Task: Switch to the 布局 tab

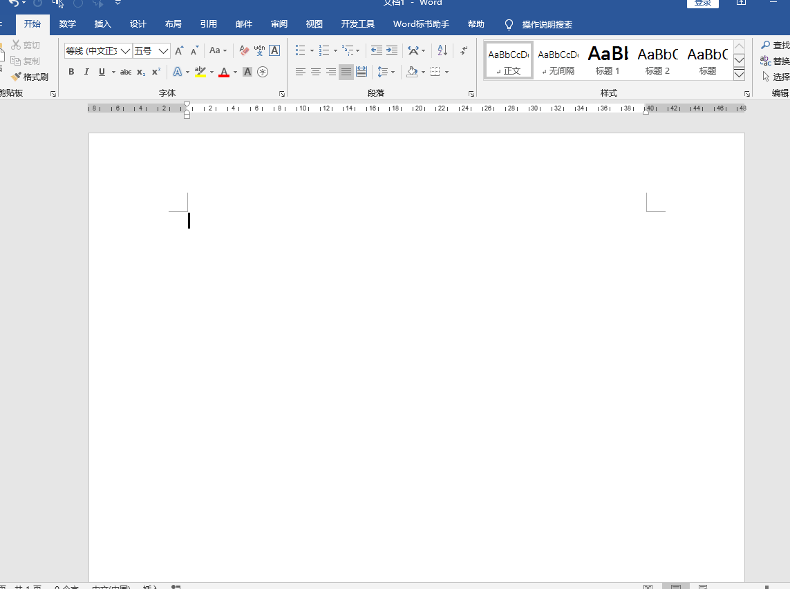Action: click(x=173, y=24)
